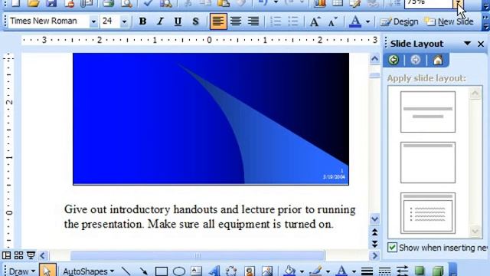
Task: Insert Picture from file icon
Action: click(267, 271)
